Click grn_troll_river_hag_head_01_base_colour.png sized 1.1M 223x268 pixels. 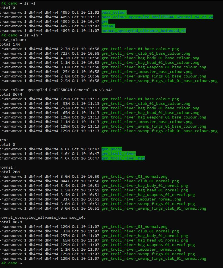150,63
